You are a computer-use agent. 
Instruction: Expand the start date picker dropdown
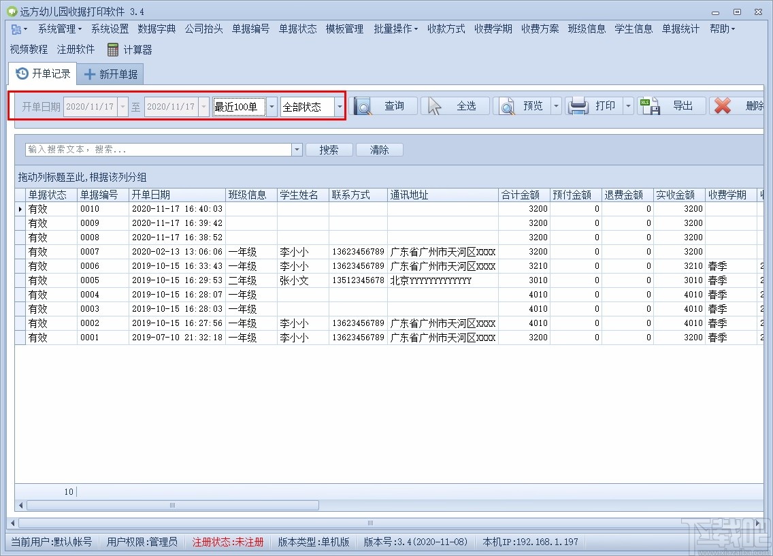pyautogui.click(x=122, y=106)
